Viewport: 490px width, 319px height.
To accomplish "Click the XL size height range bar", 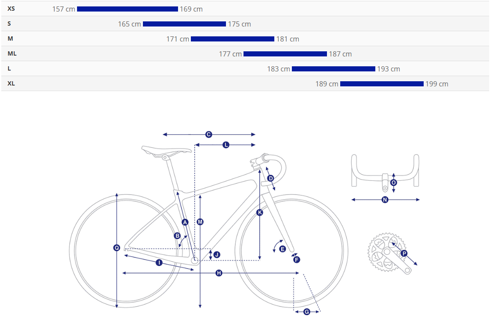I will click(382, 84).
